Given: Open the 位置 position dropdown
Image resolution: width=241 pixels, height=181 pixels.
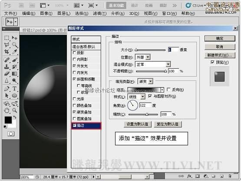Looking at the screenshot, I should [x=142, y=57].
